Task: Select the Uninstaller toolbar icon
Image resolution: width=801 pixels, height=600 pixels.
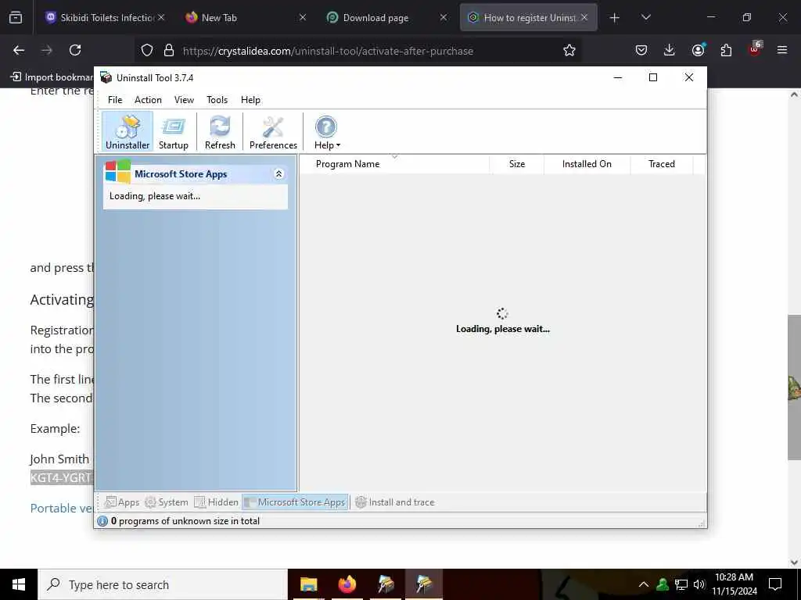Action: [128, 131]
